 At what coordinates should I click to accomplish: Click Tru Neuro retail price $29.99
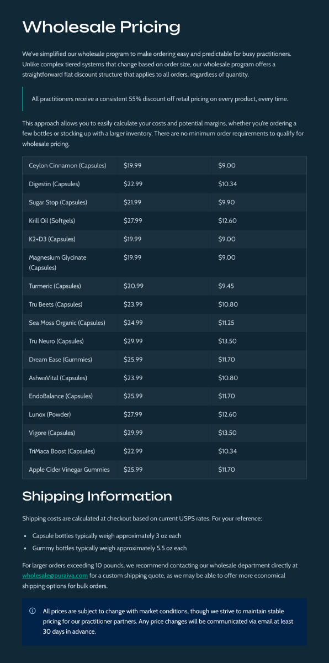click(133, 341)
